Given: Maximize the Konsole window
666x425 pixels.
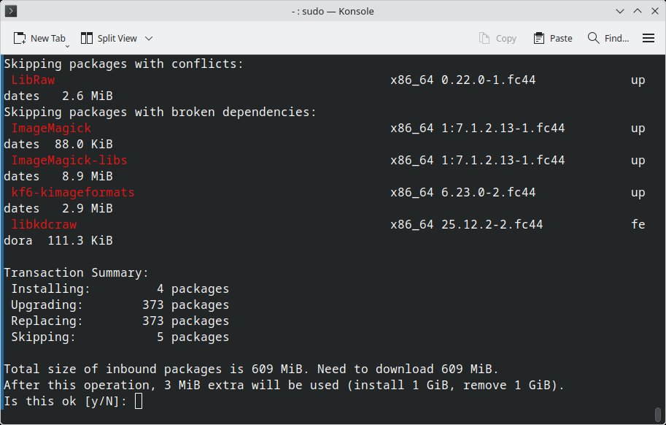Looking at the screenshot, I should (x=637, y=11).
